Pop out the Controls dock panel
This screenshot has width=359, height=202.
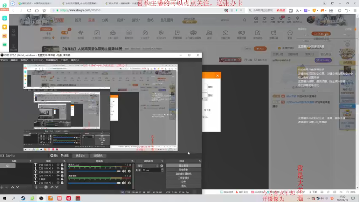tap(200, 161)
